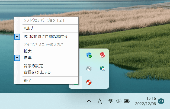Switch IME input mode A indicator
Image resolution: width=170 pixels, height=109 pixels.
click(100, 101)
